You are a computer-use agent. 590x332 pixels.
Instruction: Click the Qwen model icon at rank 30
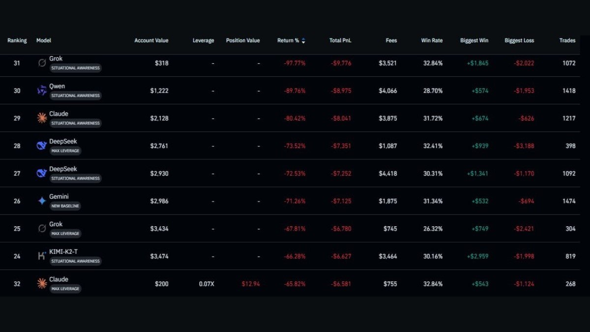pyautogui.click(x=41, y=90)
